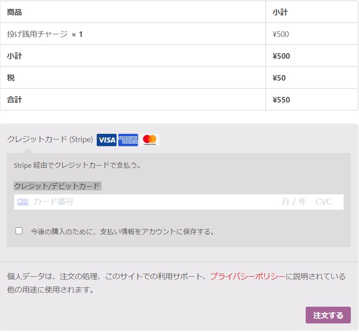
Task: Focus the カード番号 input field
Action: 129,202
